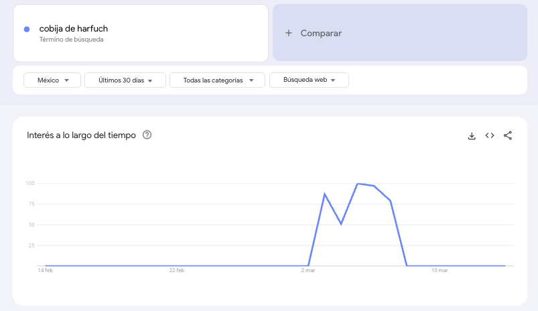The width and height of the screenshot is (538, 311).
Task: Select the 2 mar date label
Action: click(308, 271)
